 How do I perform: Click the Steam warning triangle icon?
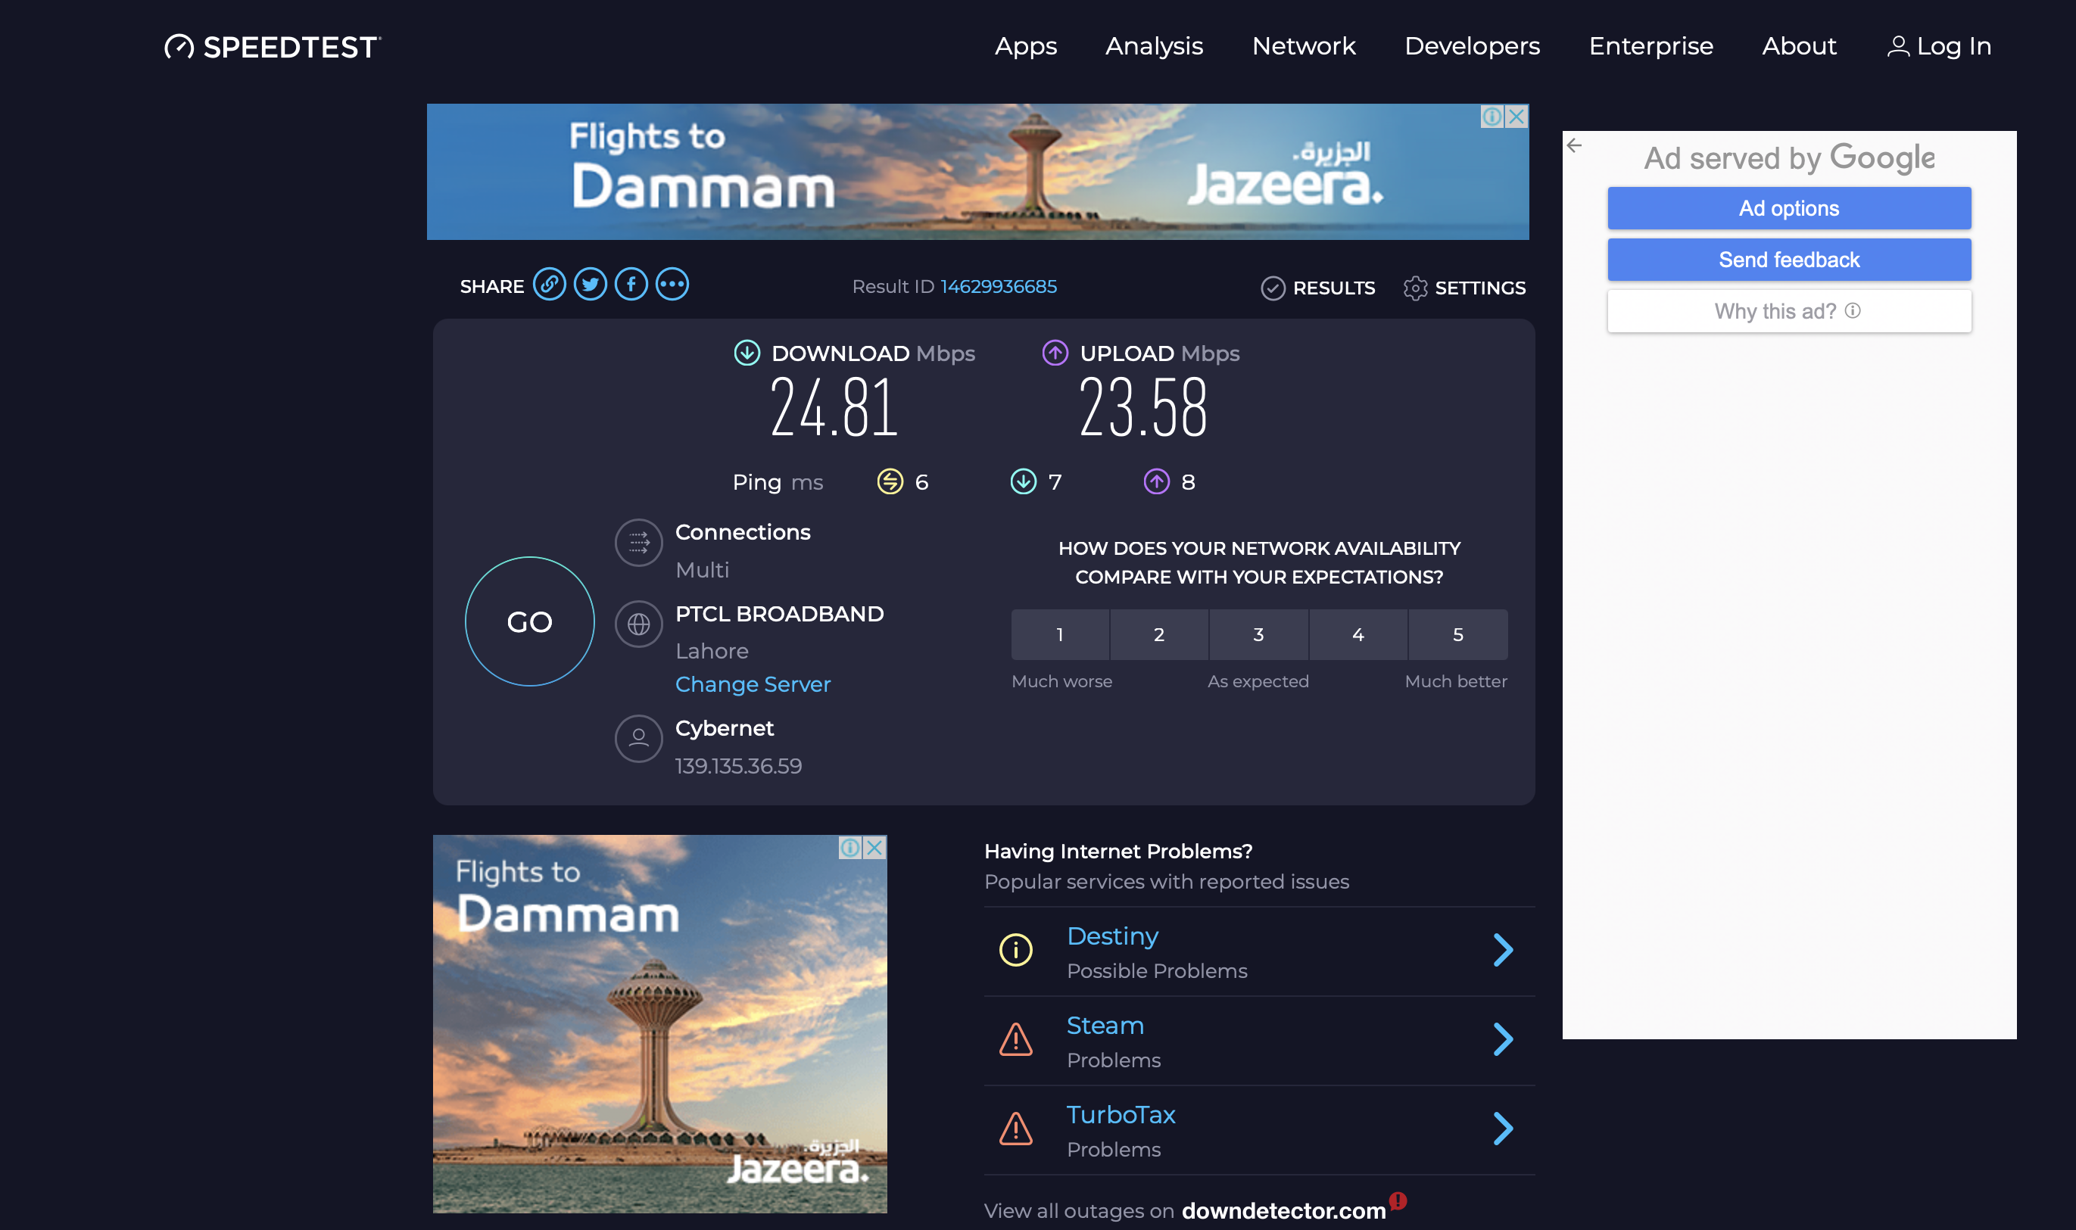(1015, 1039)
